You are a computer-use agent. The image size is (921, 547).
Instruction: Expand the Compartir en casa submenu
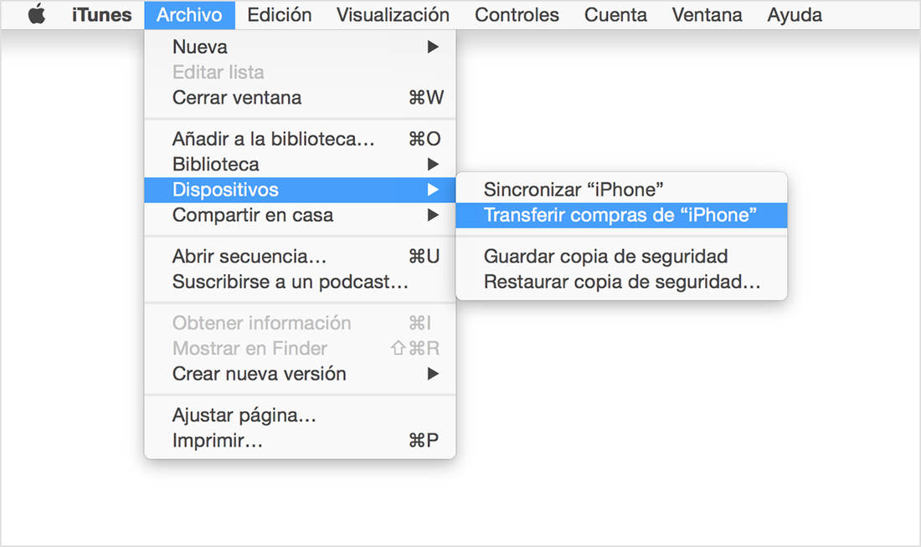(300, 215)
